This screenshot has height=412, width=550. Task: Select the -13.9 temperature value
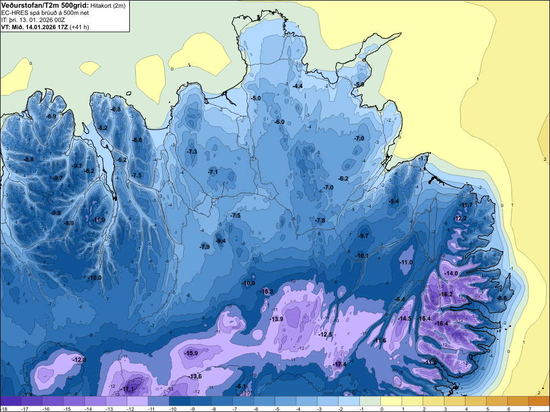coord(276,319)
